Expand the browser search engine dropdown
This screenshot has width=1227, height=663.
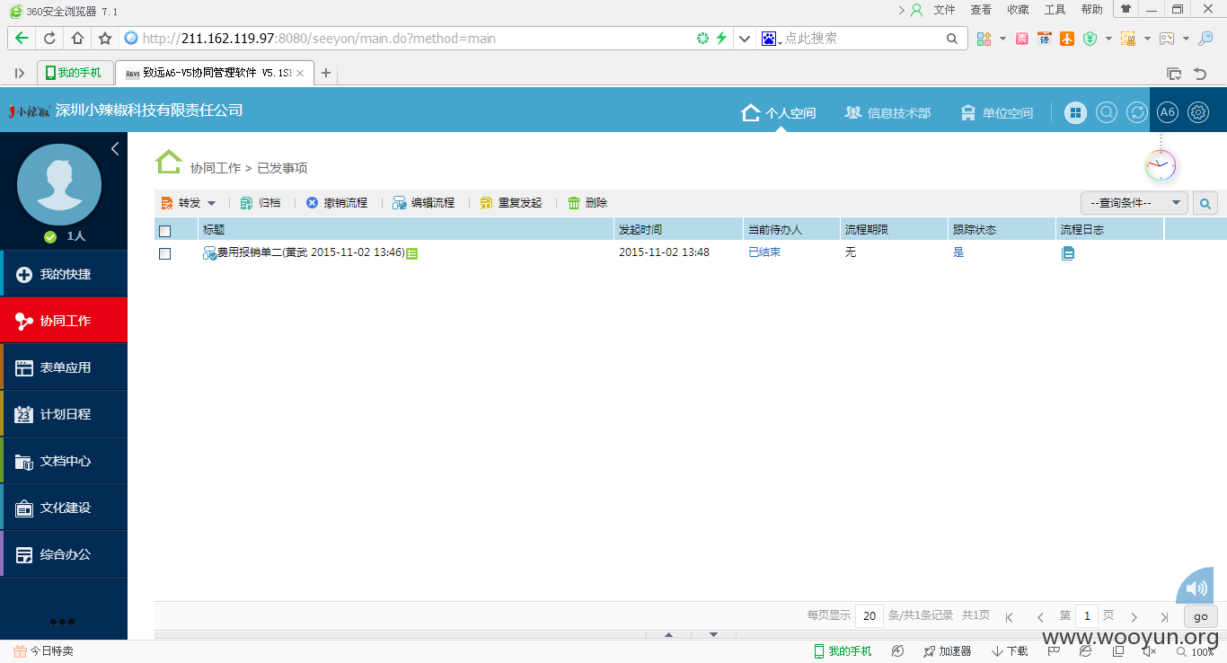[779, 40]
